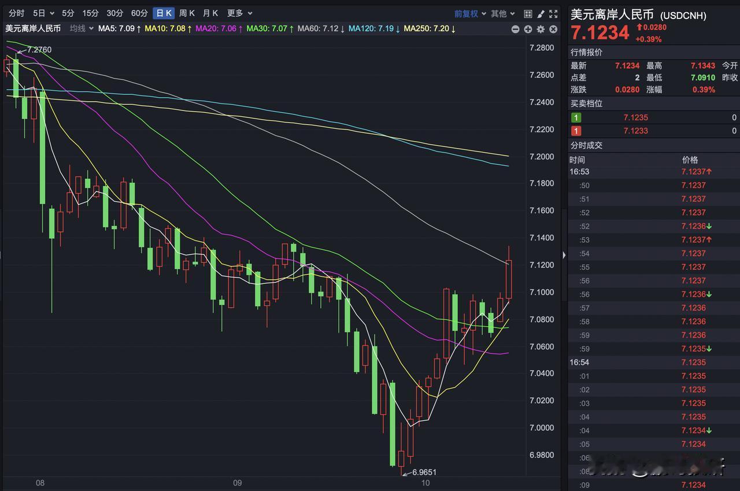Select the drawing brush tool icon

pyautogui.click(x=541, y=13)
